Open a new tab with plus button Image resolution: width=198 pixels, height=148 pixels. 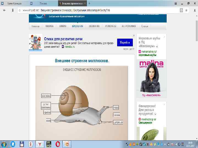[x=89, y=3]
